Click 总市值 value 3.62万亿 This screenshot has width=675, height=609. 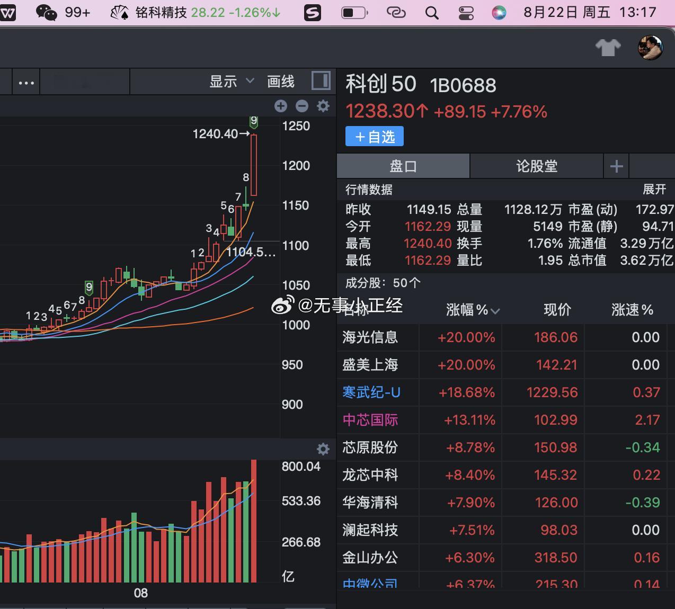tap(646, 261)
